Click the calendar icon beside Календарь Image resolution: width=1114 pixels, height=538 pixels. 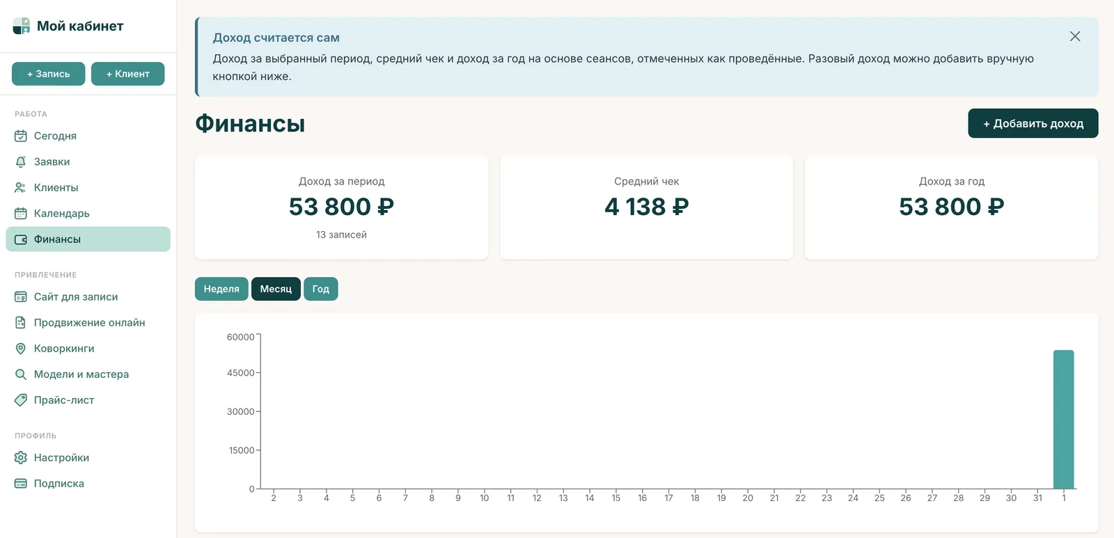click(21, 213)
